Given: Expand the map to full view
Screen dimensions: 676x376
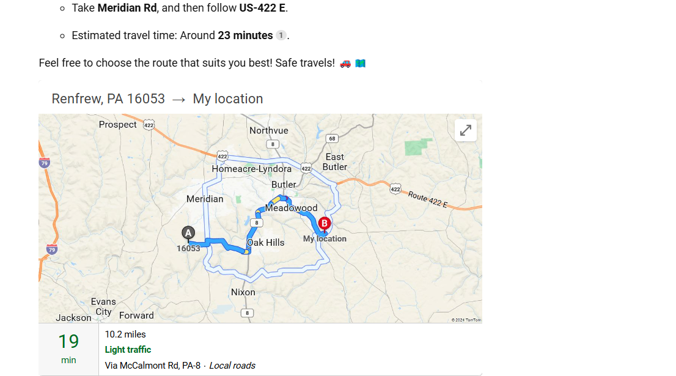Looking at the screenshot, I should 466,130.
